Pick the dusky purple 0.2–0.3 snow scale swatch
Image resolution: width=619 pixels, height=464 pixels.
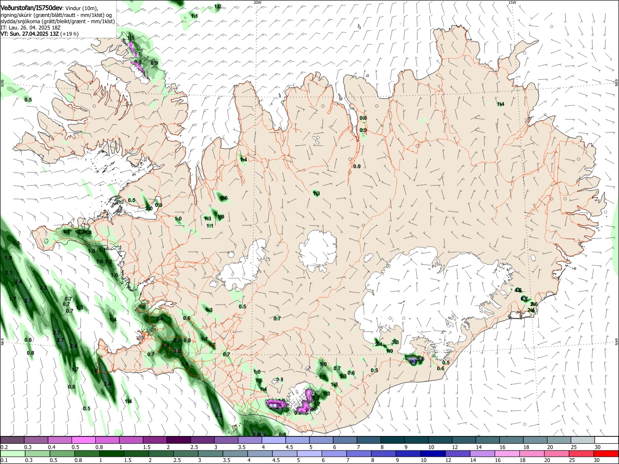[x=12, y=440]
